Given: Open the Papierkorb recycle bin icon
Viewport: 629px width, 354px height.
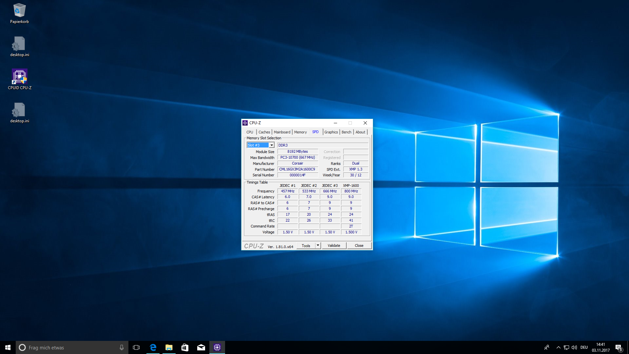Looking at the screenshot, I should (19, 14).
